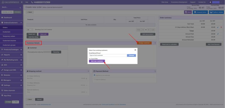Collapse the Shipping method panel
The image size is (225, 108).
click(88, 71)
